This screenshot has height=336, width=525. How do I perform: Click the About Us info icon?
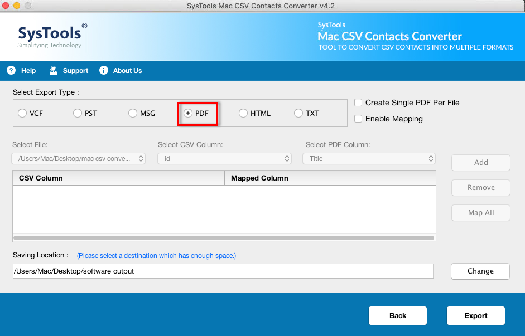(x=103, y=70)
